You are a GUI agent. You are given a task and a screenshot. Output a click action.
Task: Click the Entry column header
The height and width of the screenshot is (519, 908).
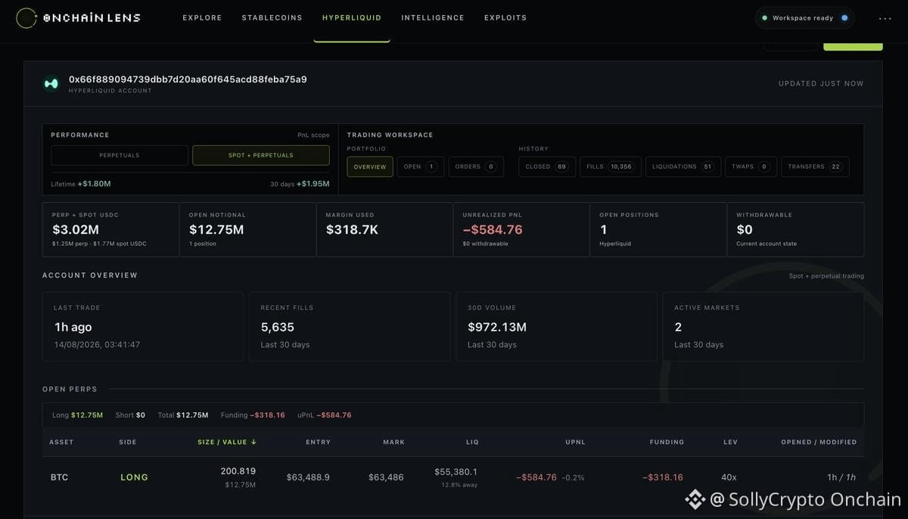pyautogui.click(x=318, y=442)
